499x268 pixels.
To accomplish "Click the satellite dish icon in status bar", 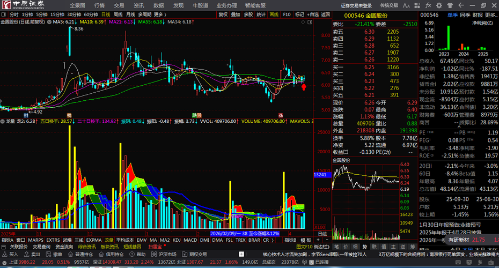I will [x=479, y=262].
